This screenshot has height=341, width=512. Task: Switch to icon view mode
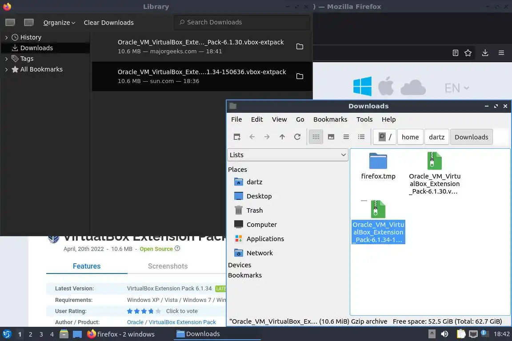(316, 137)
